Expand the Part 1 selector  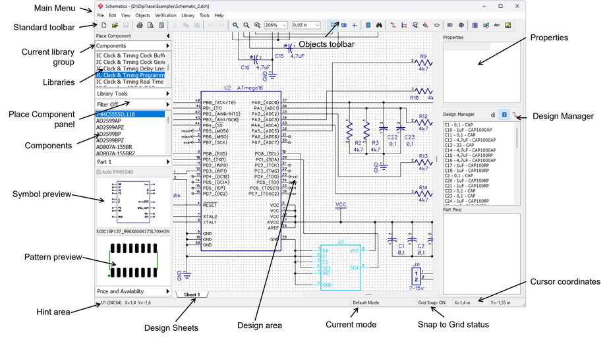click(132, 162)
